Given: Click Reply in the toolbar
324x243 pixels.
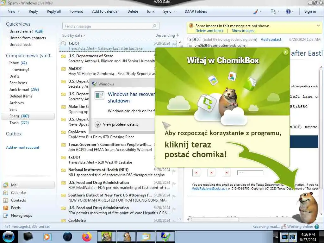Looking at the screenshot, I should click(33, 11).
